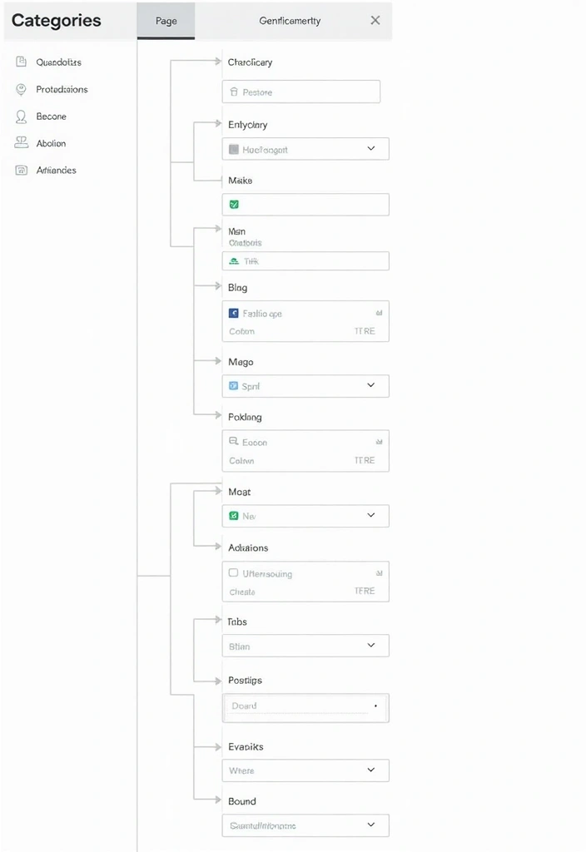Click the blue icon in Blag field

tap(234, 314)
